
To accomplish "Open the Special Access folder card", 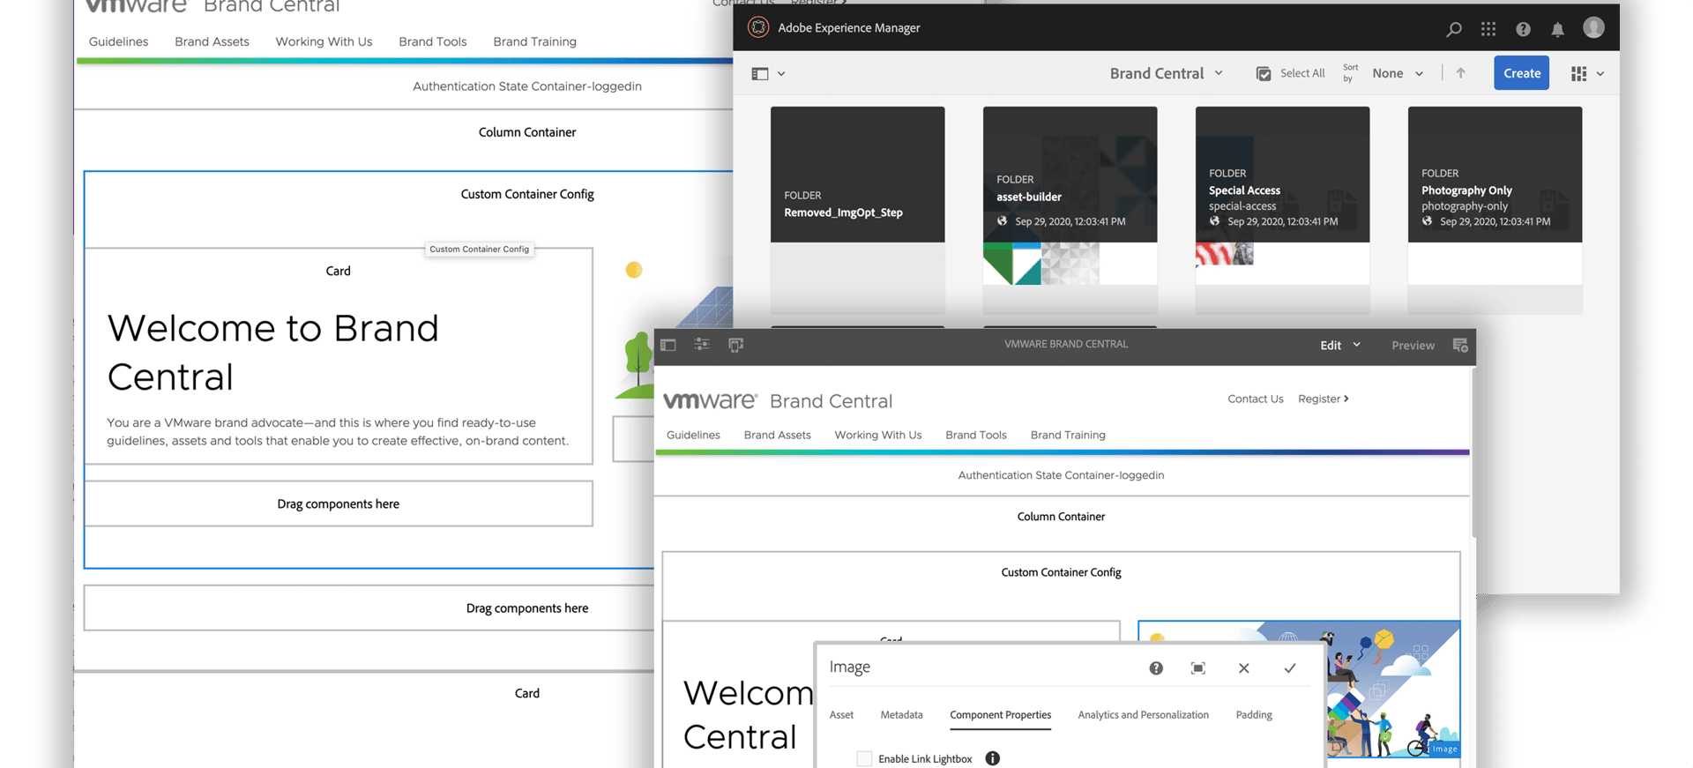I will [x=1282, y=210].
